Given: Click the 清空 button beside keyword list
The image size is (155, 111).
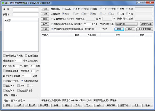Looking at the screenshot, I should (x=45, y=24).
